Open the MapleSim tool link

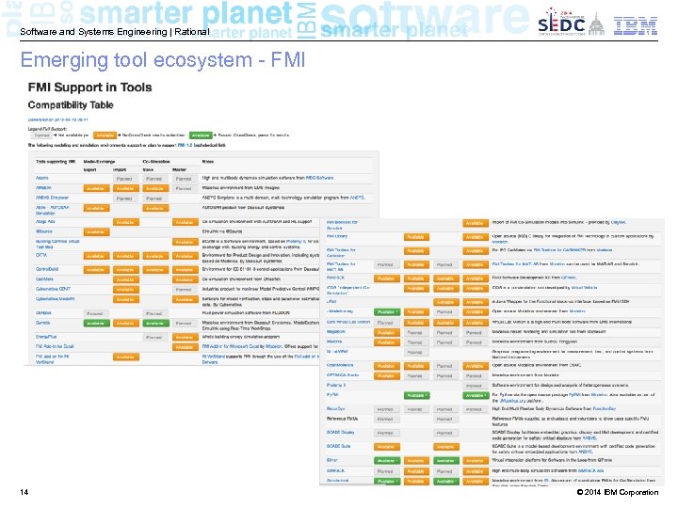pyautogui.click(x=335, y=331)
